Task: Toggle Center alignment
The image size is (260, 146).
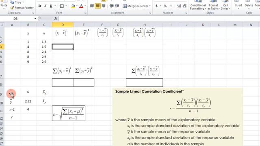Action: (x=97, y=6)
